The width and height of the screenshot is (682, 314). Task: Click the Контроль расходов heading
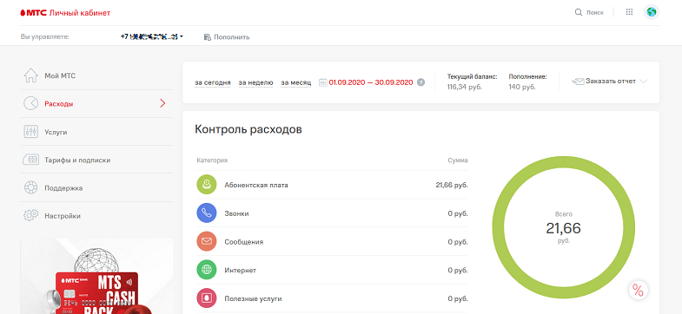(x=248, y=129)
